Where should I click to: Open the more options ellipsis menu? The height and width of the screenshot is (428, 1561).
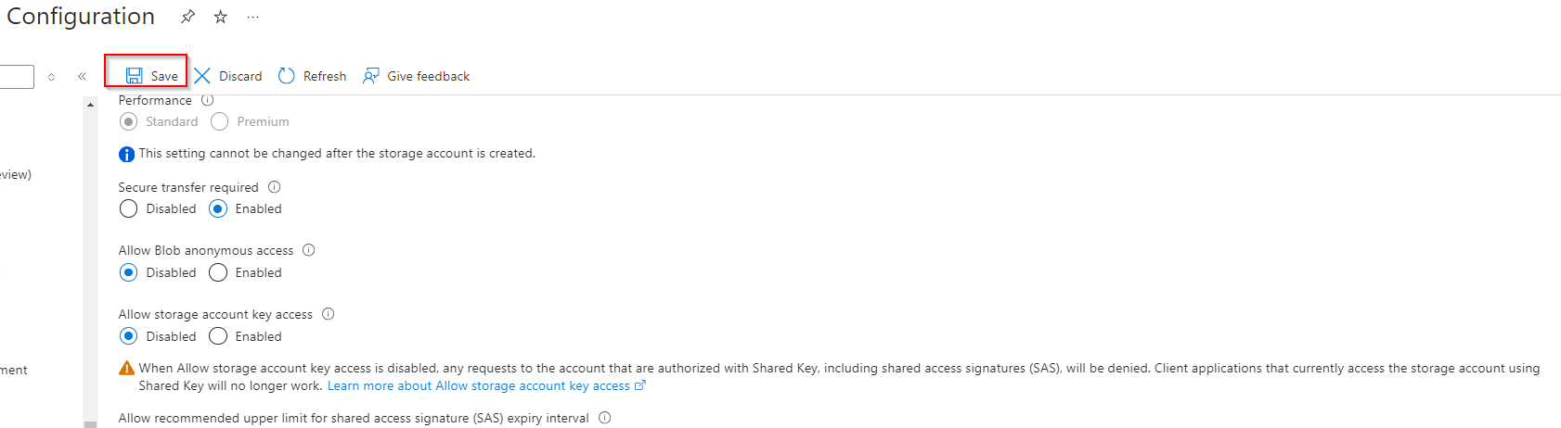pos(253,17)
